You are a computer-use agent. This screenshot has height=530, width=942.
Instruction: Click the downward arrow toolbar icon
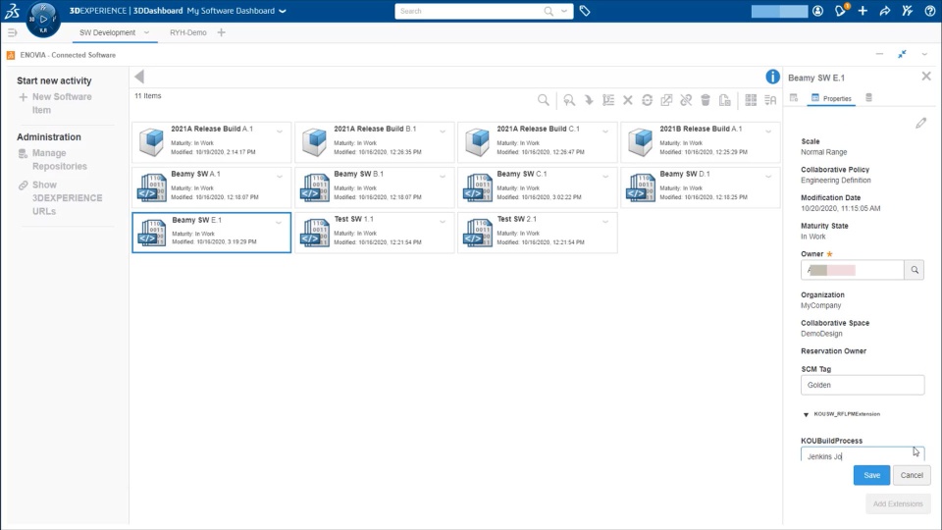tap(589, 100)
